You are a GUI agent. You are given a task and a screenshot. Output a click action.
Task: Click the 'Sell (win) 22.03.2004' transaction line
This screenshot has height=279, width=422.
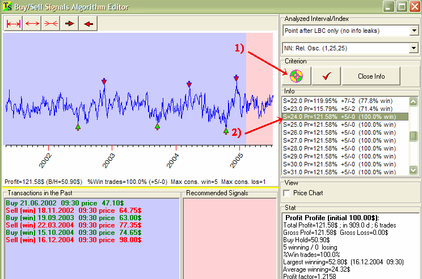coord(74,225)
